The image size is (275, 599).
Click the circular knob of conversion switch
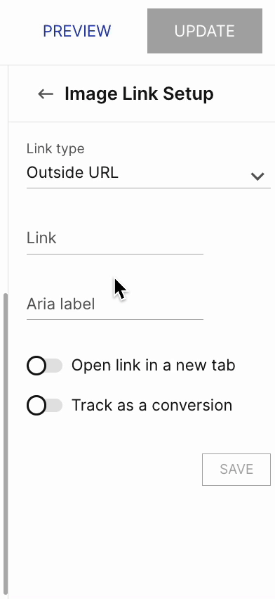[36, 406]
